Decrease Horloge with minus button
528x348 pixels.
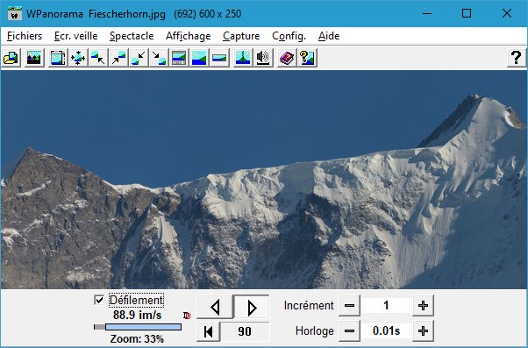click(349, 330)
